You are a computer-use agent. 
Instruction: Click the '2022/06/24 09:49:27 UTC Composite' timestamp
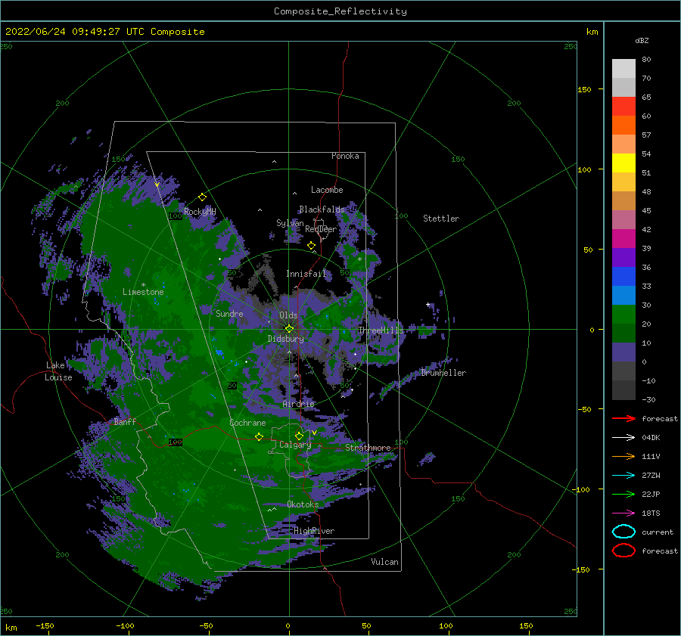tap(105, 31)
